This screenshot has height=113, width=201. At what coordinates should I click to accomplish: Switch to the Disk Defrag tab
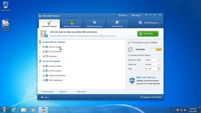pos(117,24)
